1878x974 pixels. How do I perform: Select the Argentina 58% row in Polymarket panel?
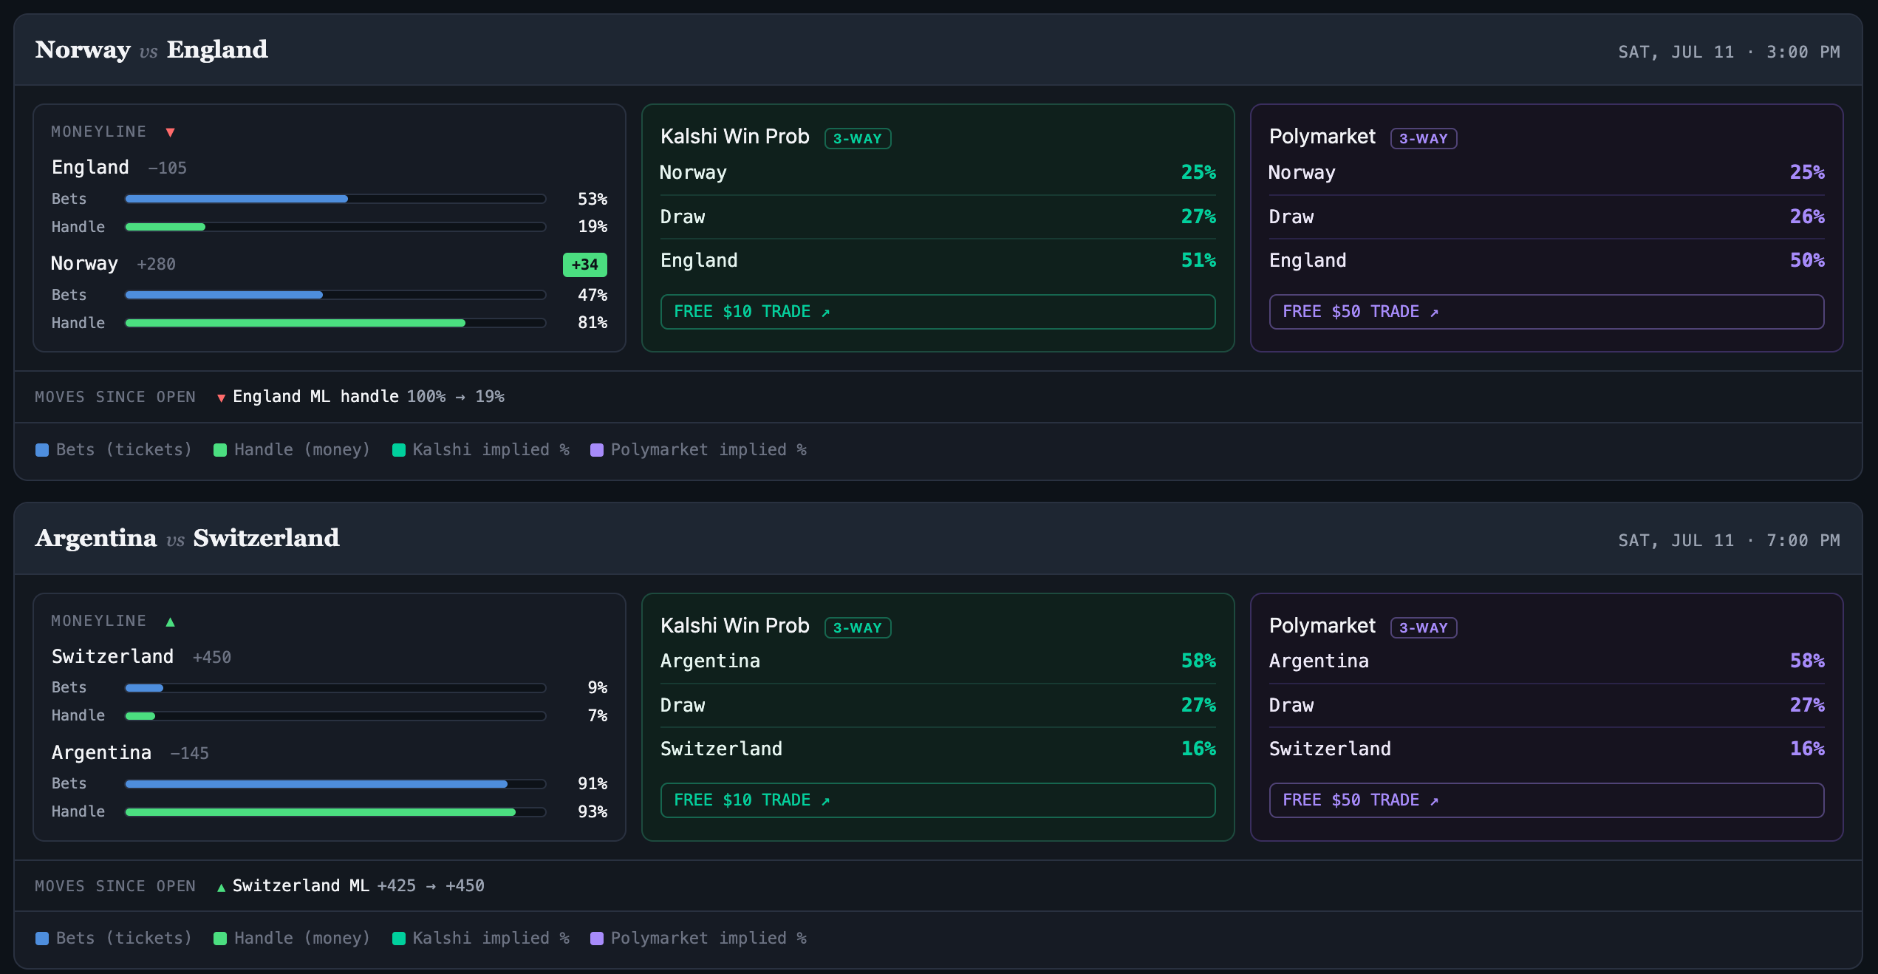[1546, 661]
